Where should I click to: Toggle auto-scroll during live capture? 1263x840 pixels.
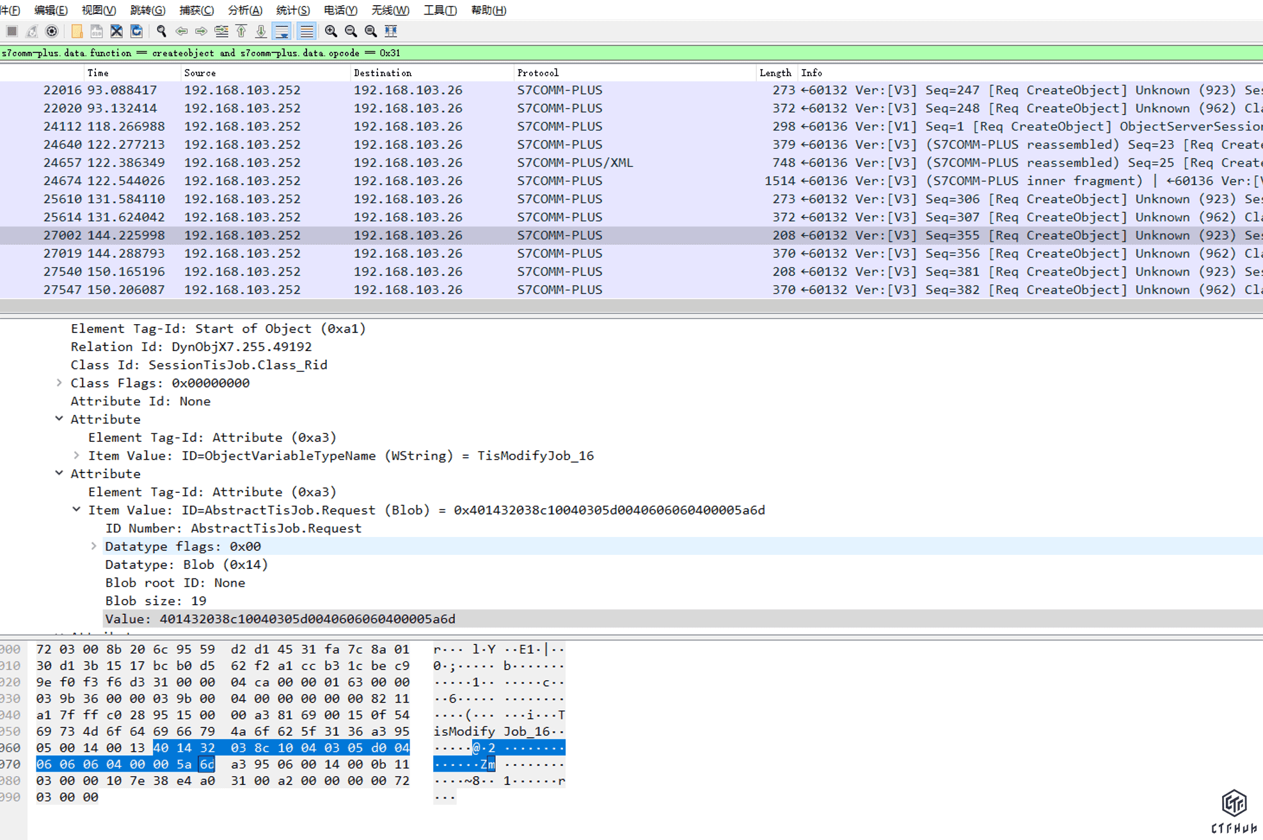(x=282, y=31)
